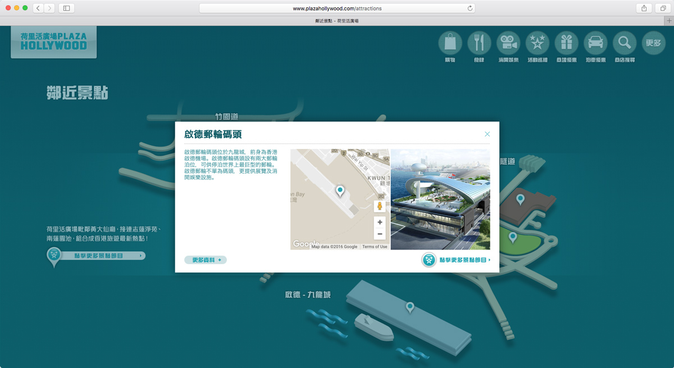The image size is (674, 368).
Task: Click the fork and knife dining icon
Action: (x=479, y=43)
